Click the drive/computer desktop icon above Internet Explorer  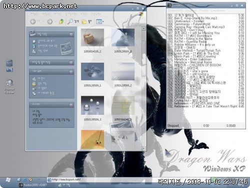pos(9,66)
